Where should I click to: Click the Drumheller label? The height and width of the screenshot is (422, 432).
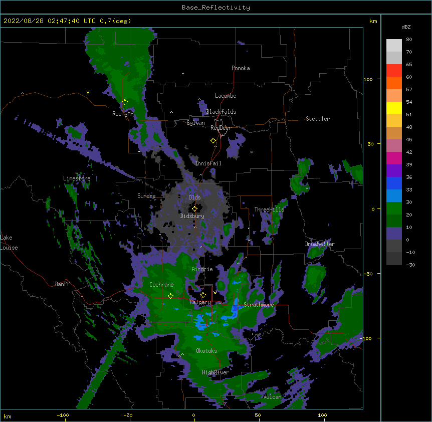click(x=320, y=244)
